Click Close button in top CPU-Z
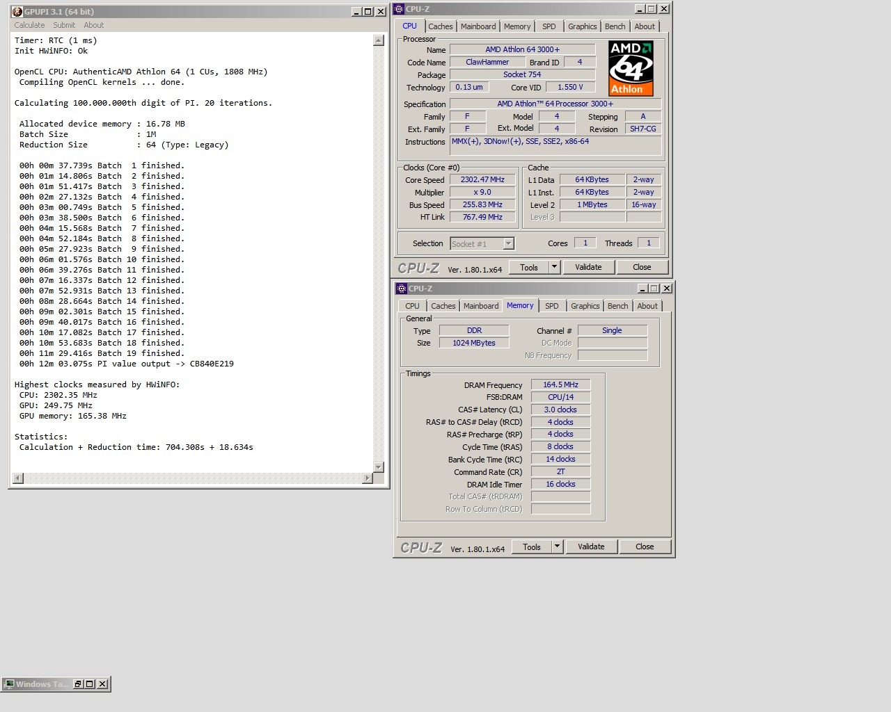The image size is (891, 712). pos(642,267)
